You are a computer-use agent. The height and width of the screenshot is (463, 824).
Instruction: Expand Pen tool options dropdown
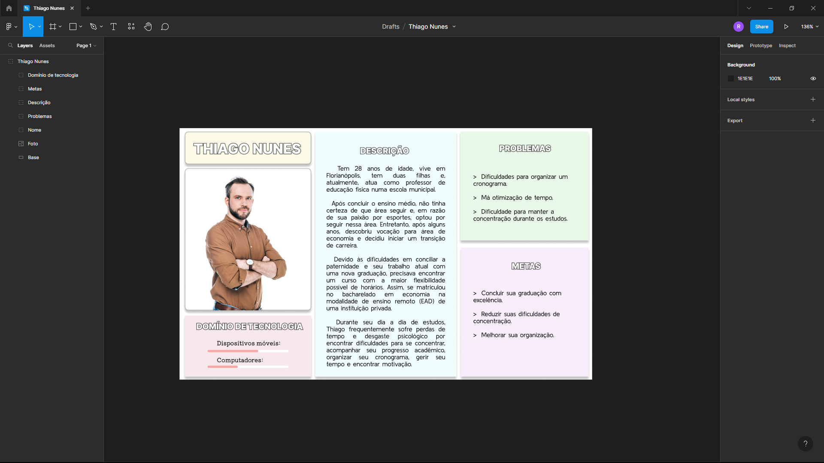tap(101, 27)
